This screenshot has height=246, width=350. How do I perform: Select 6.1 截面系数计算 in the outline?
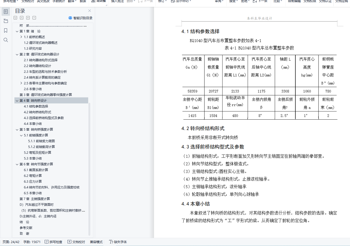(x=36, y=170)
